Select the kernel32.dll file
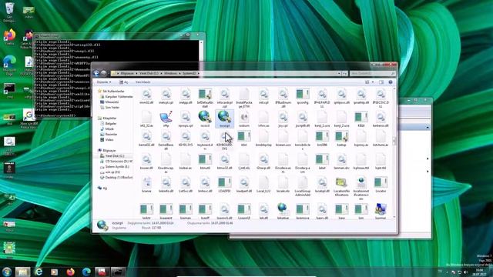493x277 pixels. point(146,138)
